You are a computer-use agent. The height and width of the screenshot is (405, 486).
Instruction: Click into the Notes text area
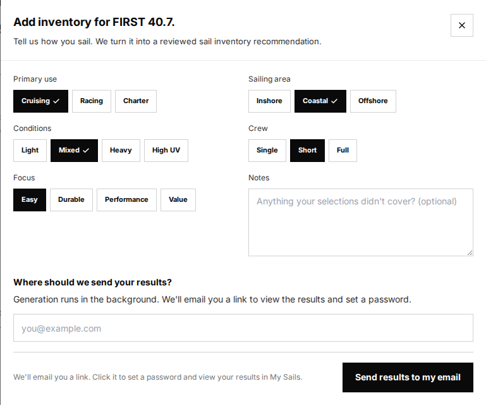point(361,223)
